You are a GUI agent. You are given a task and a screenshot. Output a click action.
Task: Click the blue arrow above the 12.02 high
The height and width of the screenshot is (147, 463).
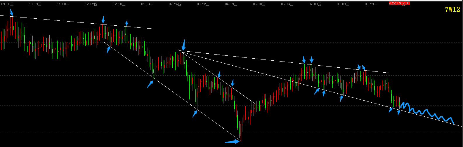[103, 20]
